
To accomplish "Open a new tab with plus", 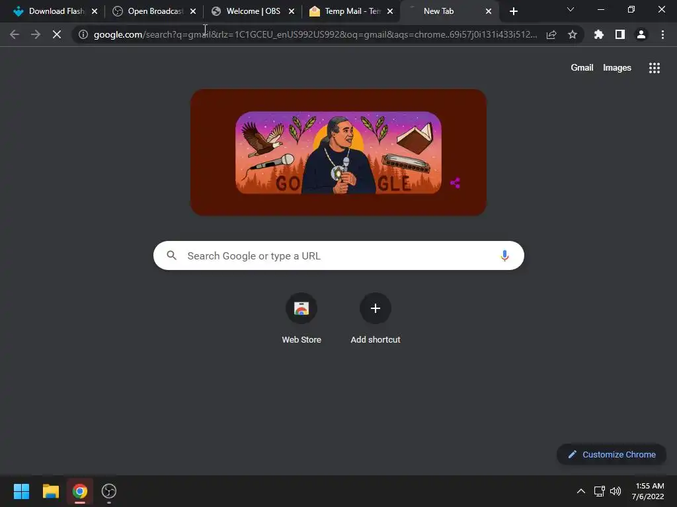I will pos(513,11).
